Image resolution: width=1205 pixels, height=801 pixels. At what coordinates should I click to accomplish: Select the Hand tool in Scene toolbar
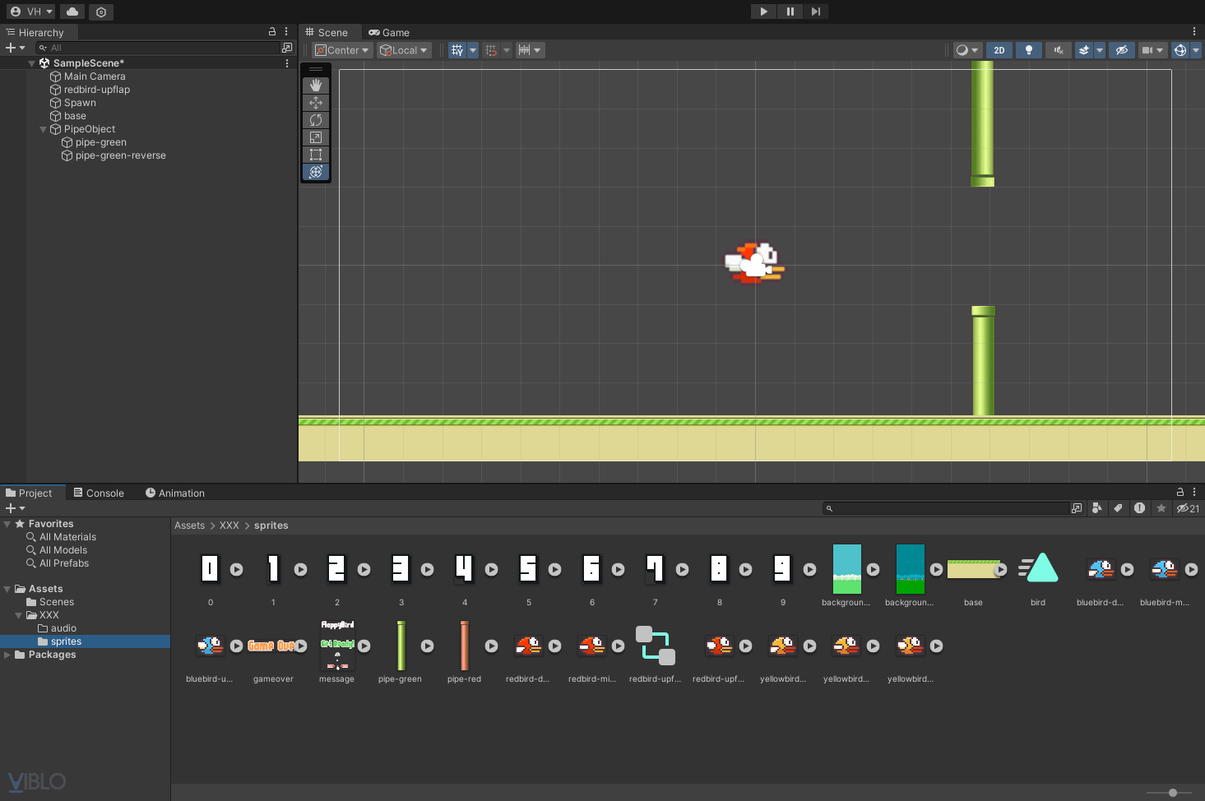316,86
